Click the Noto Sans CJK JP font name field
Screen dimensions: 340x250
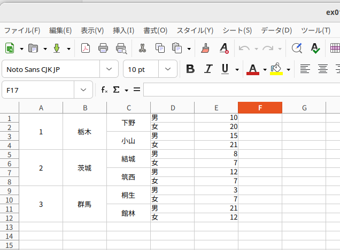click(x=51, y=69)
